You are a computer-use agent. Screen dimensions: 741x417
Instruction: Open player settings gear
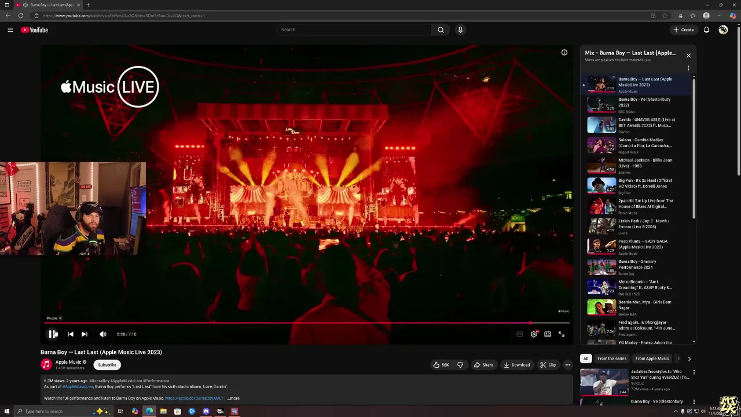pyautogui.click(x=534, y=334)
